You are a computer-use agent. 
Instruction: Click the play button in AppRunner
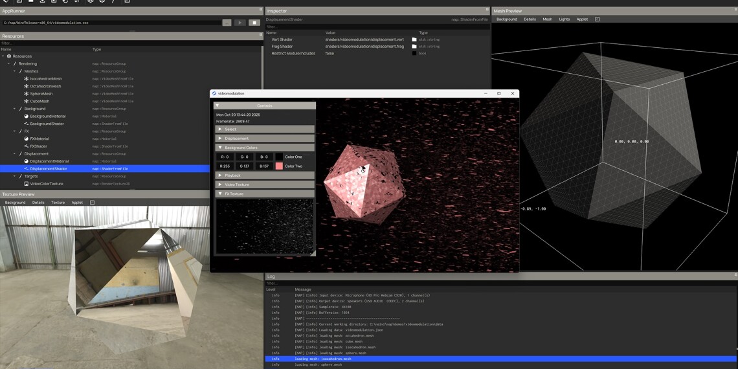pos(240,23)
